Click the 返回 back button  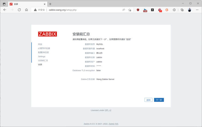(148, 100)
